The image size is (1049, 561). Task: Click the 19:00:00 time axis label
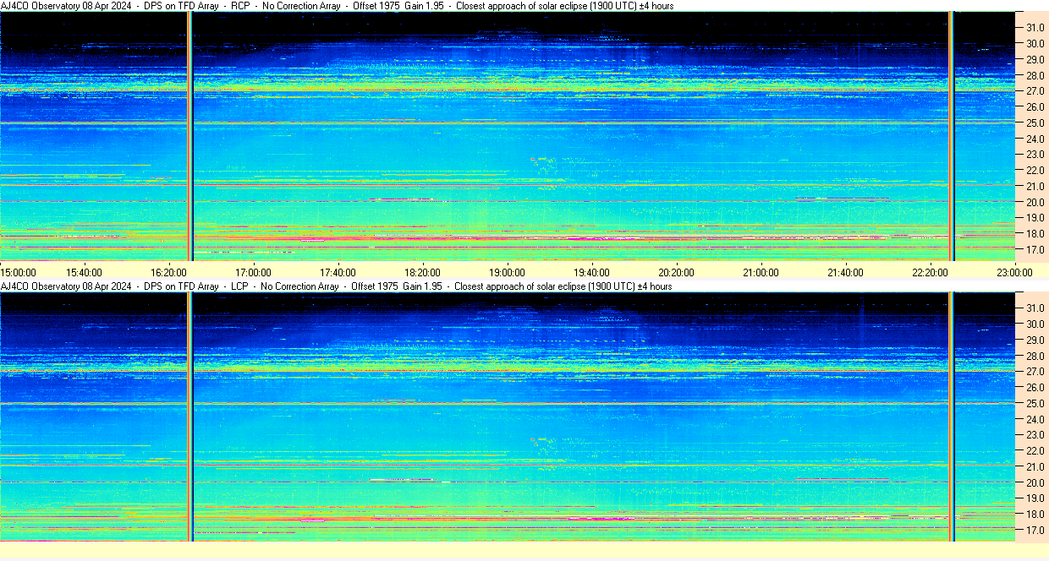[x=507, y=272]
